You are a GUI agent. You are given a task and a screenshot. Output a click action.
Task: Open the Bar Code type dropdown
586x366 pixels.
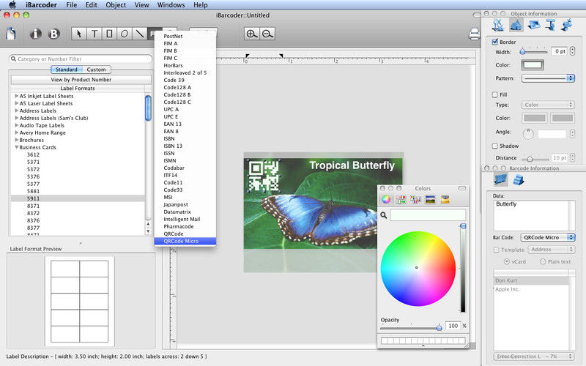pyautogui.click(x=548, y=237)
